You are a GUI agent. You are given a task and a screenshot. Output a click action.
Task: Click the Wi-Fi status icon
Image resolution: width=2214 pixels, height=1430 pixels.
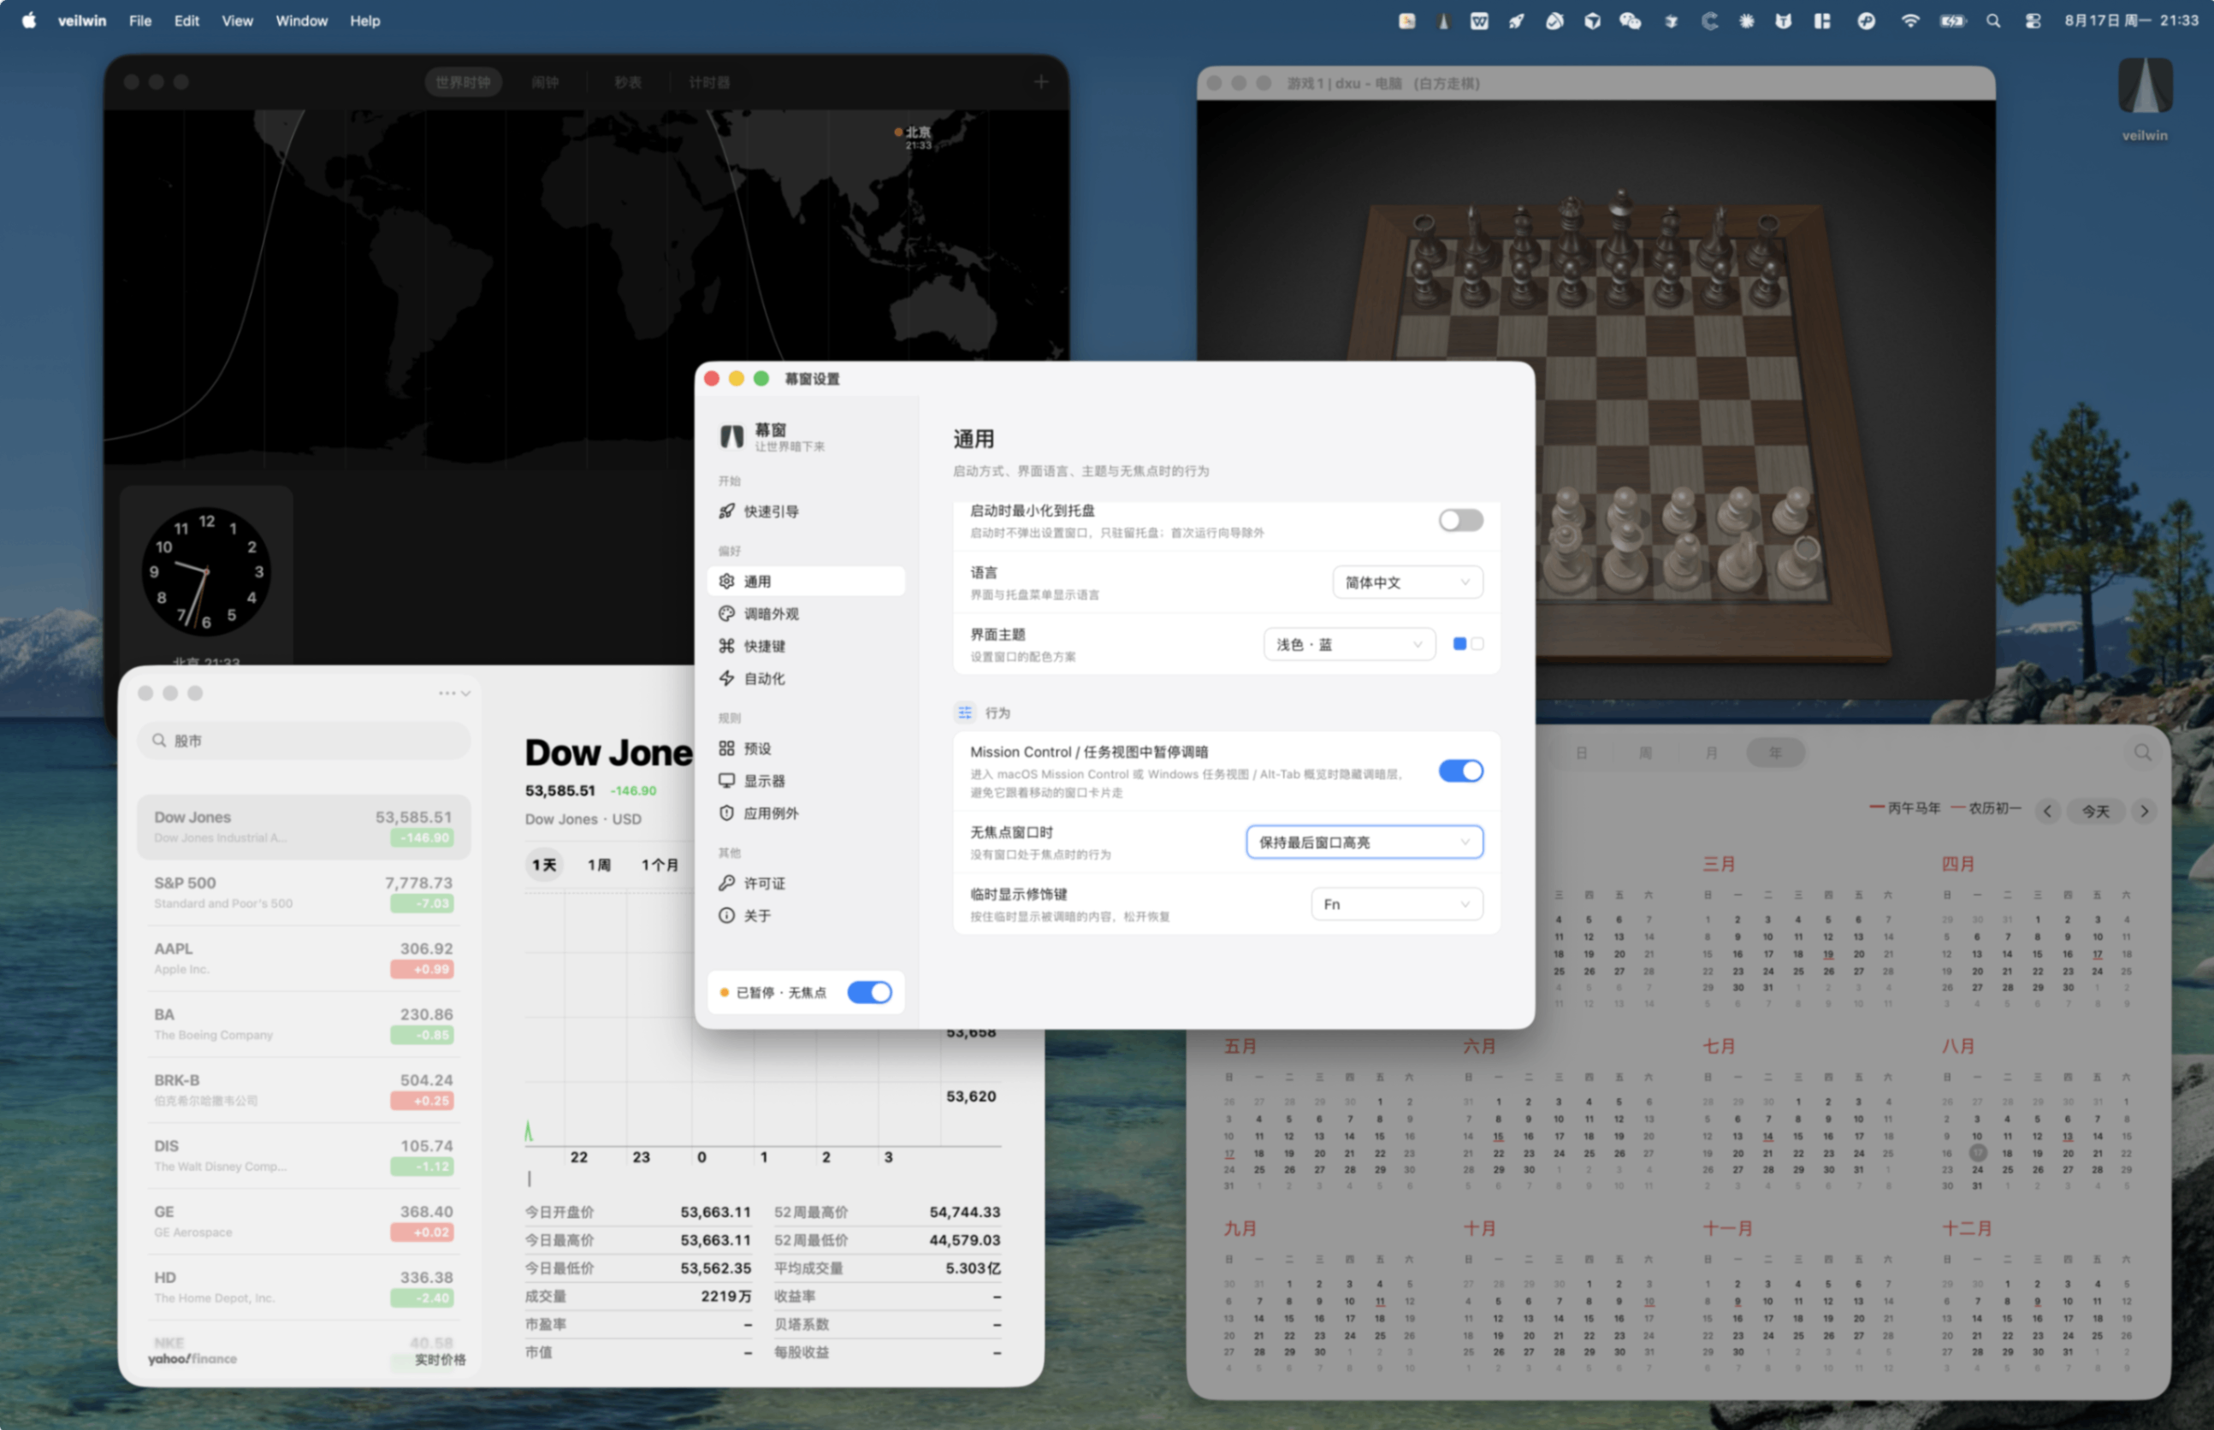[x=1909, y=21]
